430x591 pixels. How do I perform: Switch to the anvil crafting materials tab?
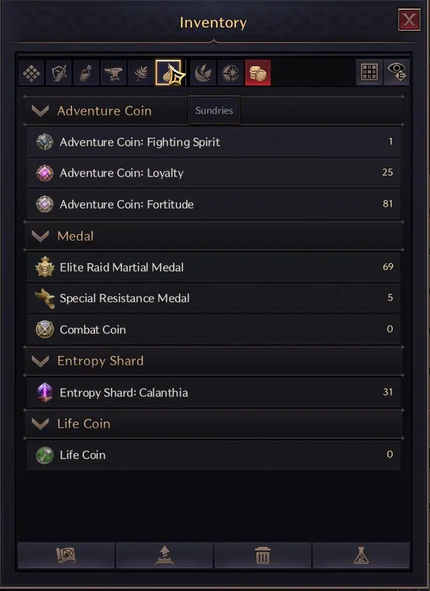pyautogui.click(x=113, y=73)
